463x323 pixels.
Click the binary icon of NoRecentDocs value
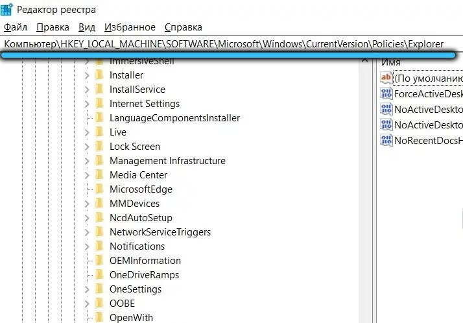pyautogui.click(x=386, y=140)
